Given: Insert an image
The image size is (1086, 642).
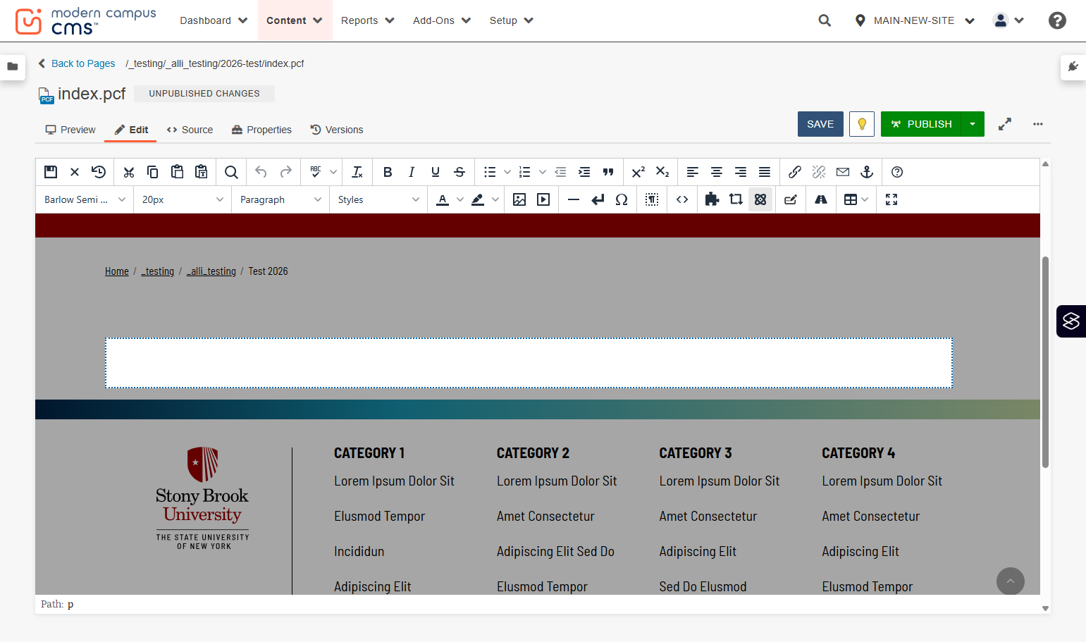Looking at the screenshot, I should click(x=519, y=199).
